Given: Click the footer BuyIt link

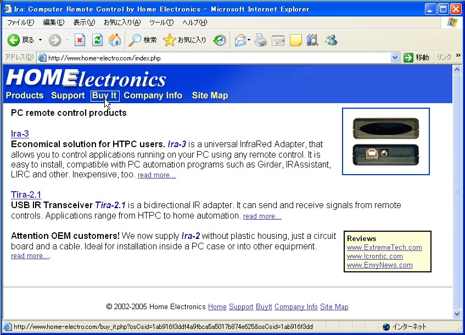Looking at the screenshot, I should [264, 307].
